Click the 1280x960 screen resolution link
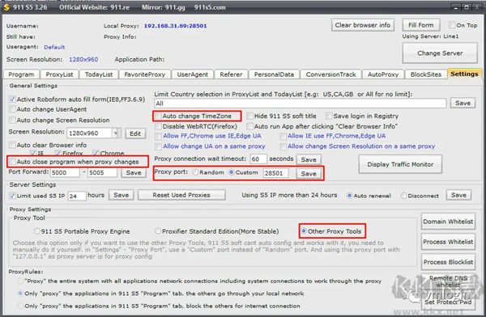486x317 pixels. pyautogui.click(x=83, y=60)
